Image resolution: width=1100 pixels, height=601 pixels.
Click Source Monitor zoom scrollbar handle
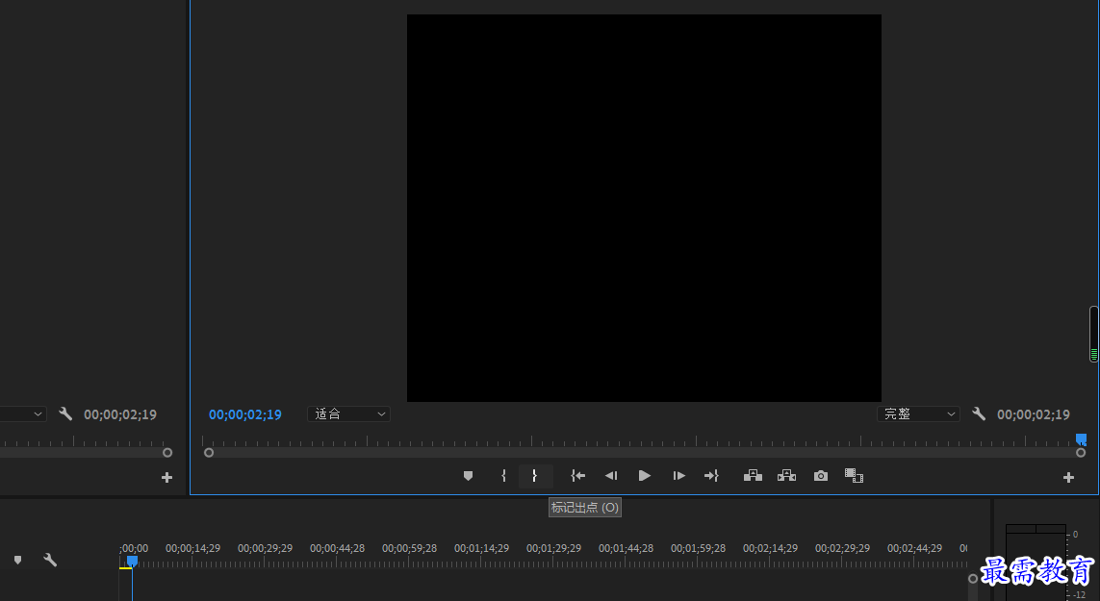(x=166, y=452)
